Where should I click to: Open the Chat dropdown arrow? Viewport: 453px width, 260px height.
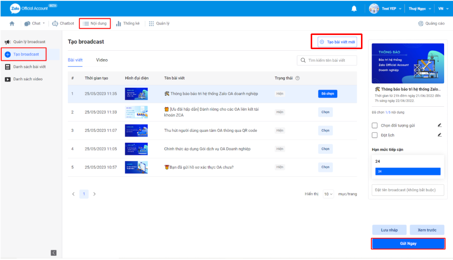(44, 23)
